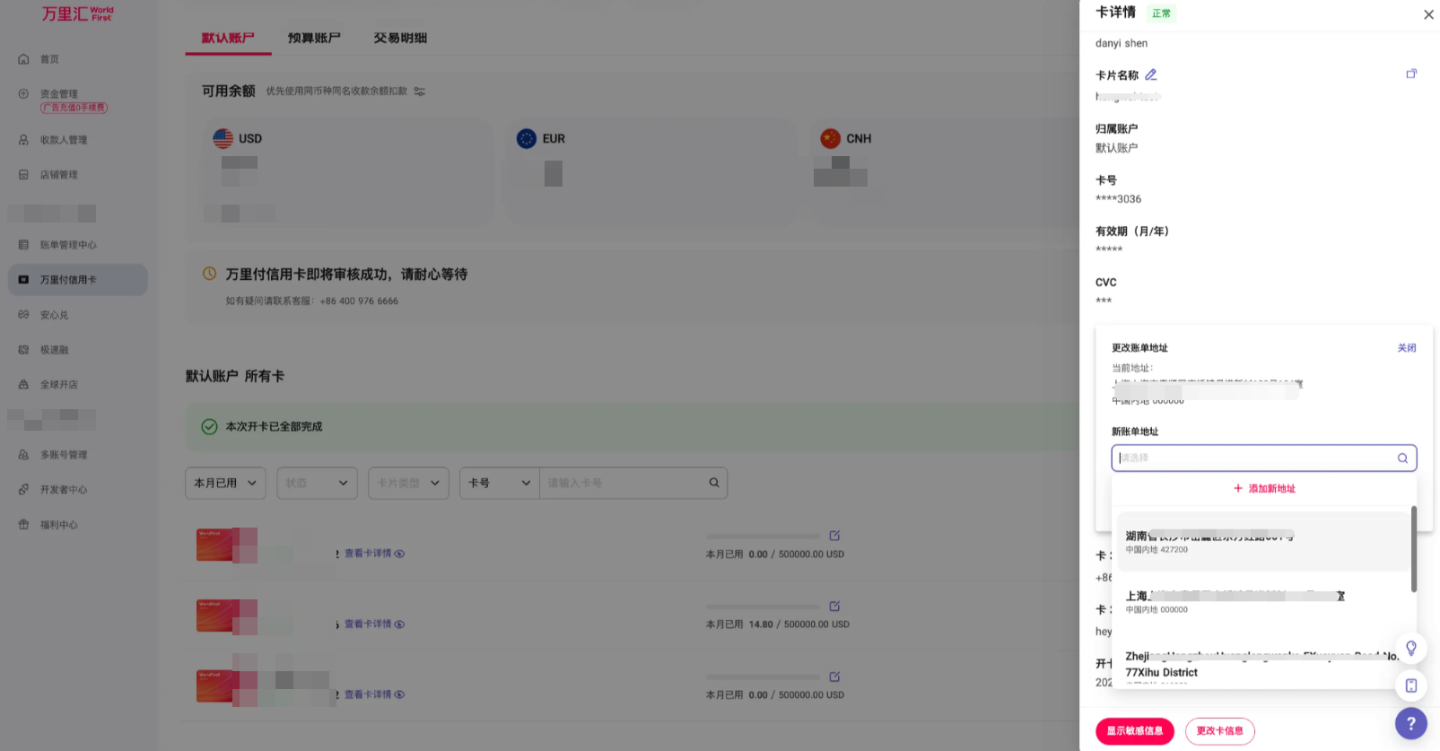Click the edit pencil next to 卡片名称
The height and width of the screenshot is (751, 1440).
pyautogui.click(x=1151, y=75)
